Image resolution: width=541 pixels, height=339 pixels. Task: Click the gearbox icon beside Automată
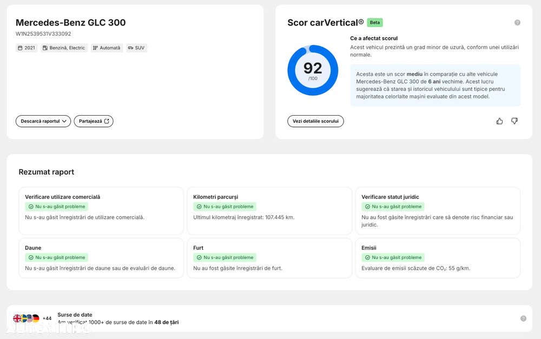pos(95,48)
